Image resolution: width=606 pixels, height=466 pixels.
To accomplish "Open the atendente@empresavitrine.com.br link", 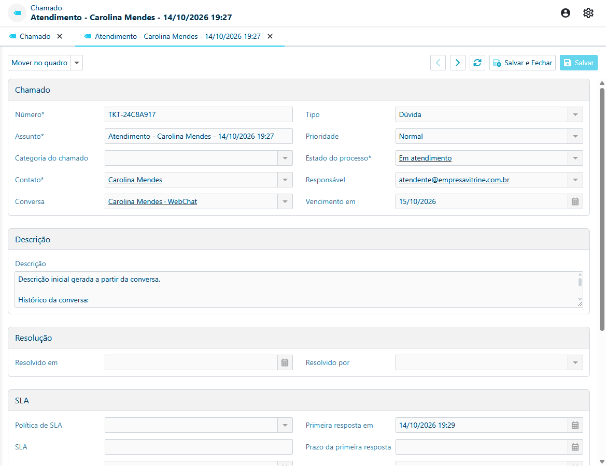I will pyautogui.click(x=454, y=180).
